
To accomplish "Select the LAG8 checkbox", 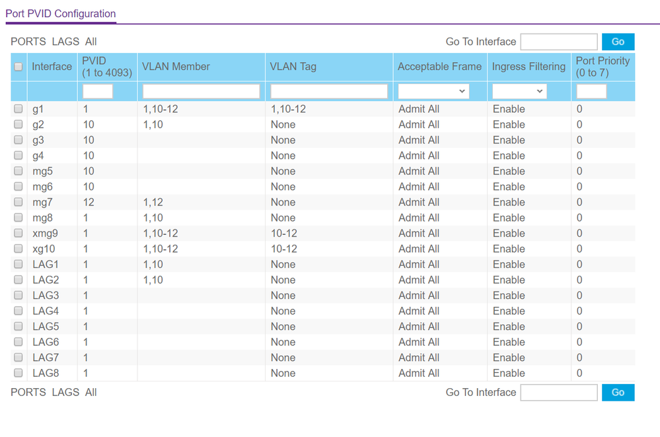I will point(18,372).
